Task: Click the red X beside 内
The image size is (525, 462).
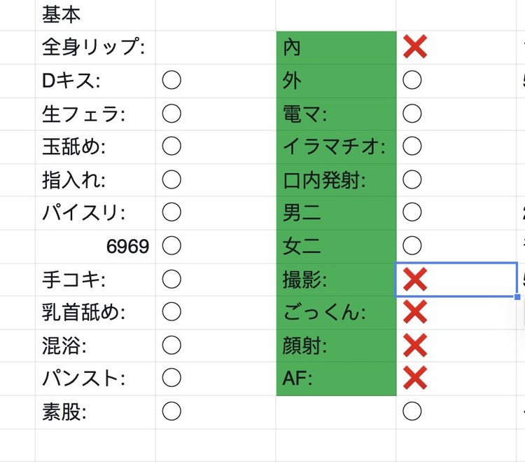Action: click(415, 48)
